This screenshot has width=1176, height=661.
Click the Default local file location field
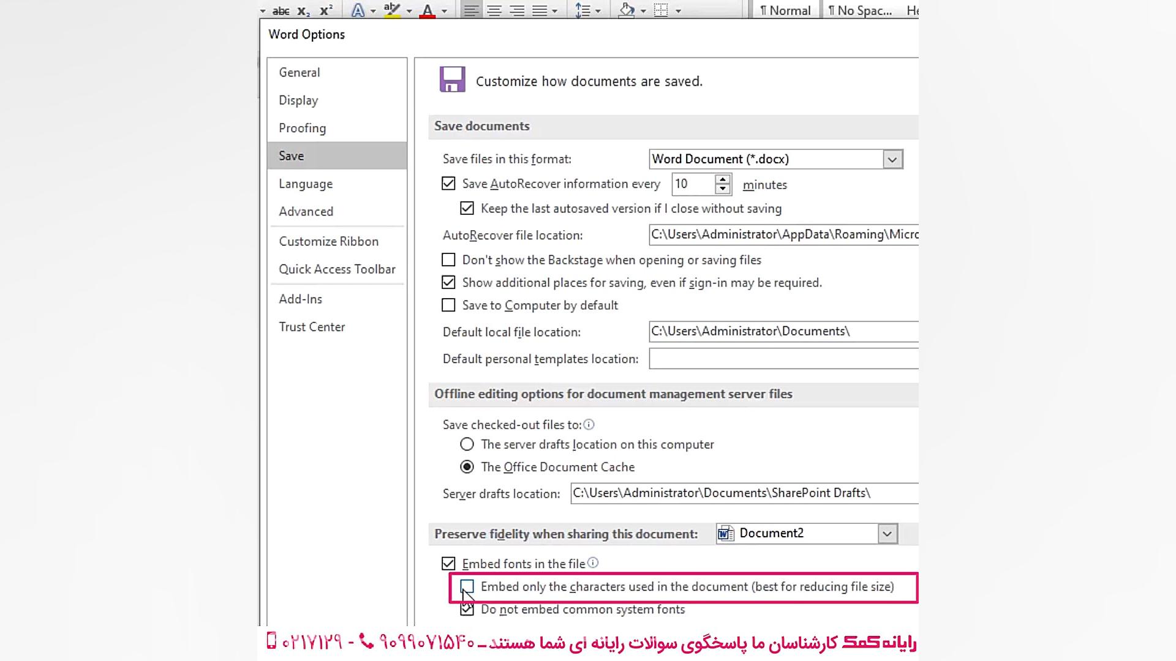coord(783,331)
